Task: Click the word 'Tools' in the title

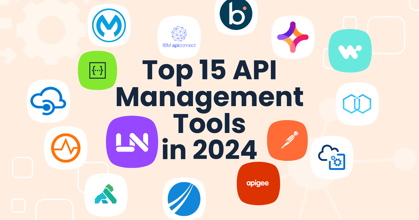Action: point(209,123)
